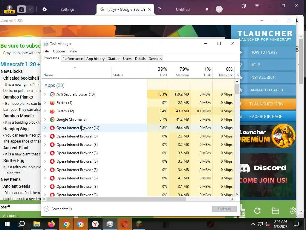Open TLAUNCHER.ORG link
This screenshot has width=306, height=230.
click(267, 104)
